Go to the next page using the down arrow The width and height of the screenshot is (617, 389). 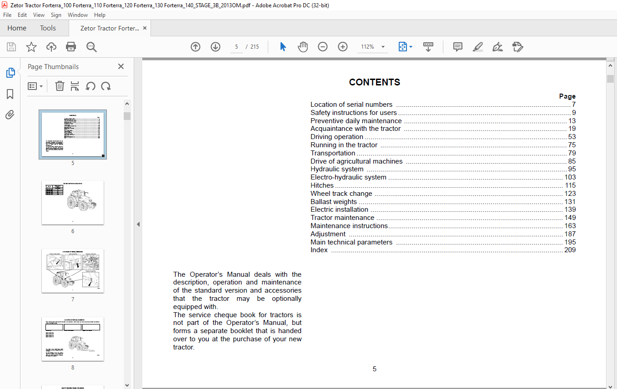point(216,47)
